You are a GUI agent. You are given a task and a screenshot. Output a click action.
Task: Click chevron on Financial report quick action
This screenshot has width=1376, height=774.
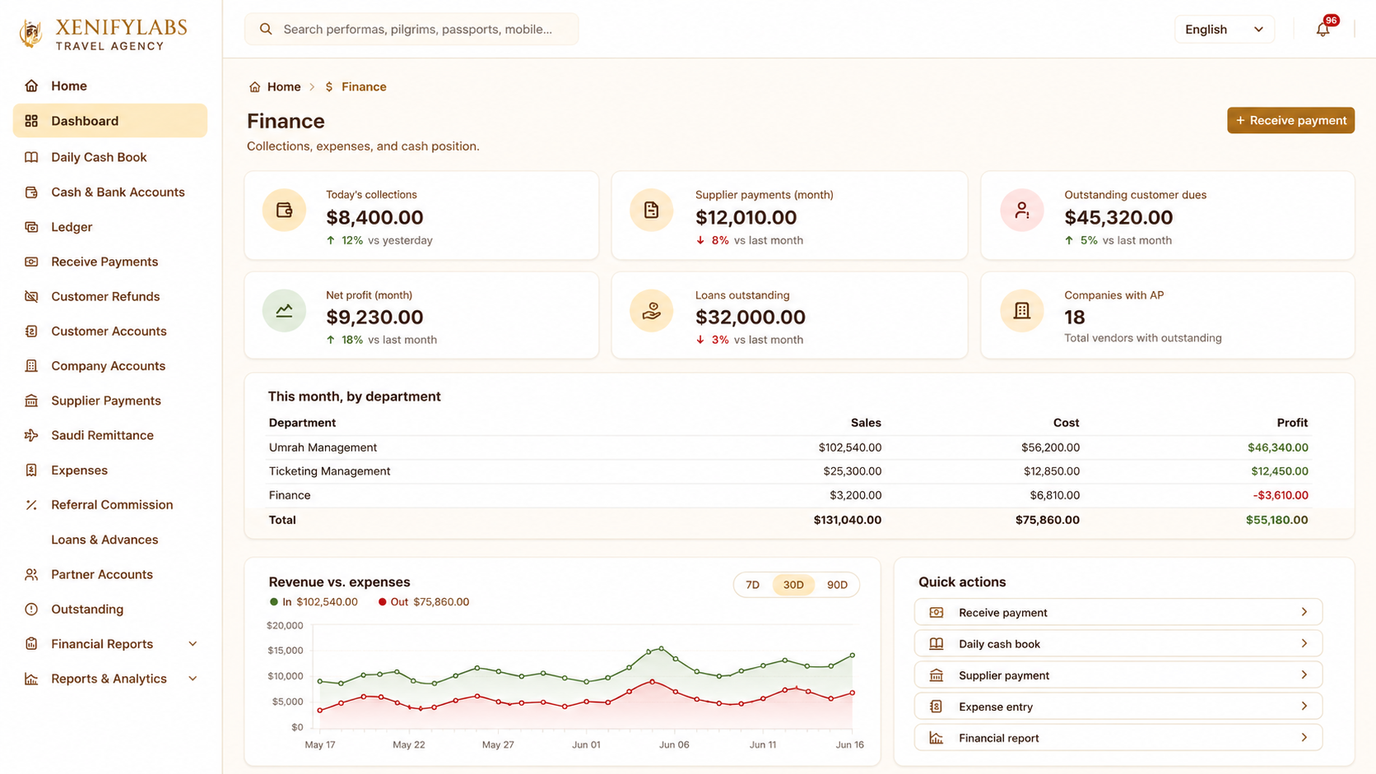tap(1304, 737)
